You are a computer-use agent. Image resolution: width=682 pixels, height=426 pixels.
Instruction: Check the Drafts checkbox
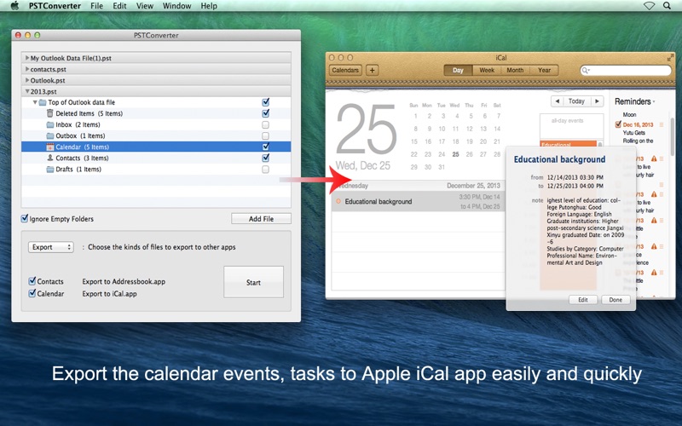click(265, 170)
